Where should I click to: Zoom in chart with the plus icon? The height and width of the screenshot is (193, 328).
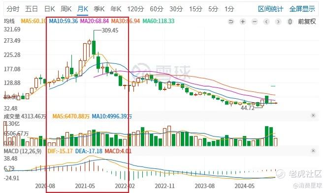click(243, 22)
